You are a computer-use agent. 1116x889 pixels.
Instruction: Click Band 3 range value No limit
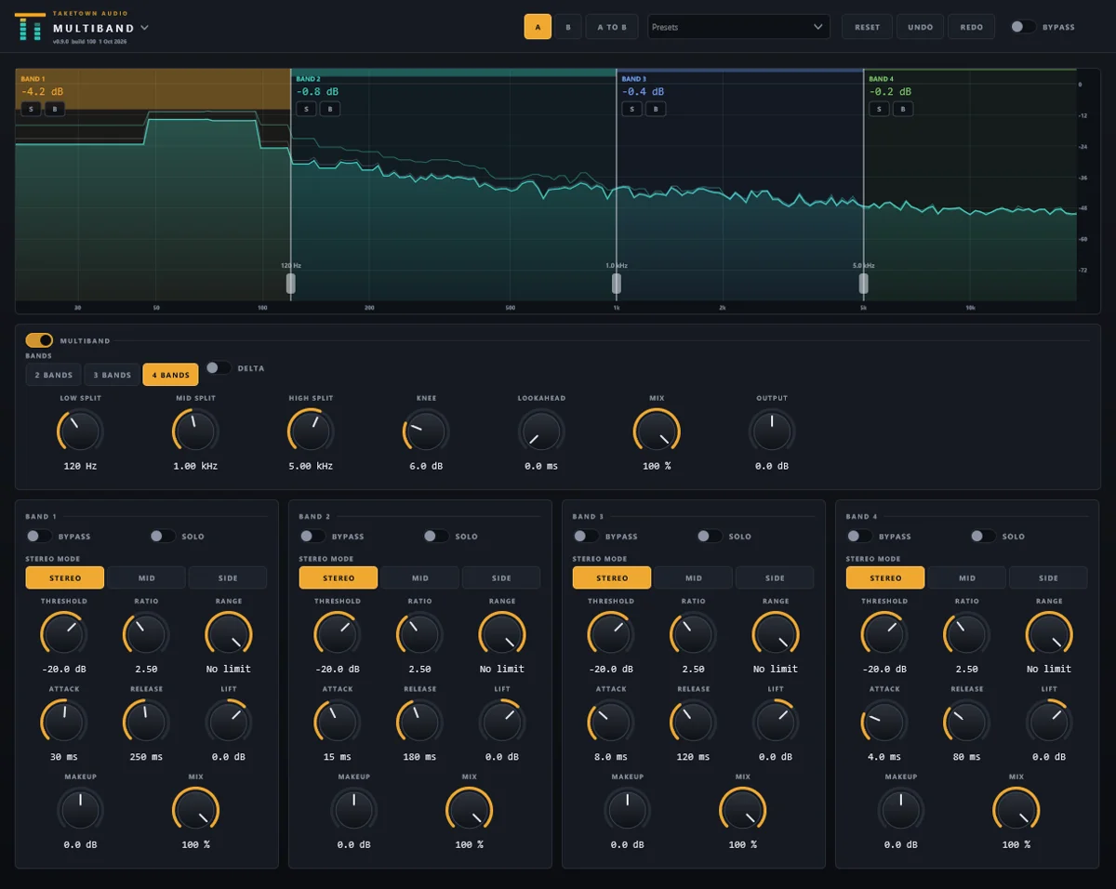[x=776, y=669]
